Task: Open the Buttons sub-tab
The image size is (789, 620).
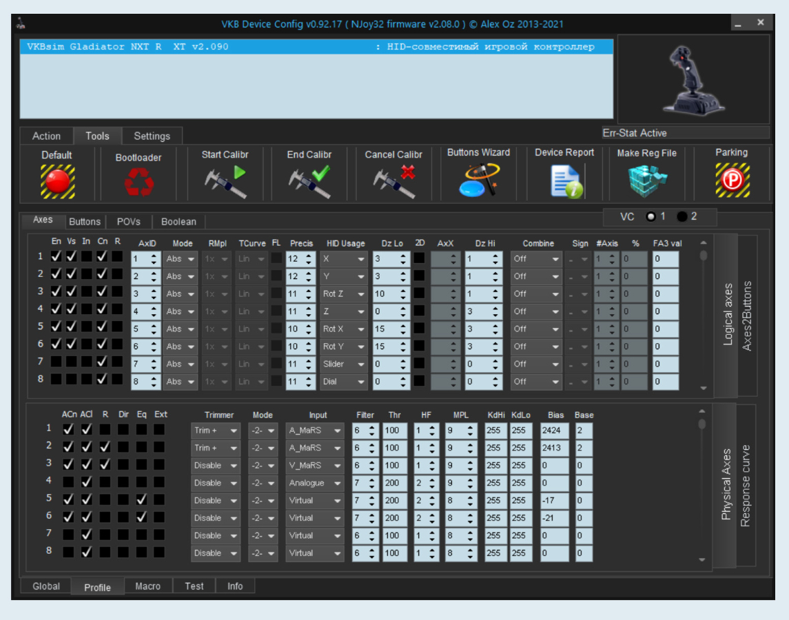Action: click(85, 221)
